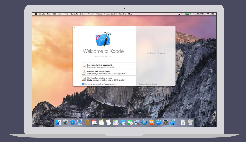Open the Navigate menu

[x=74, y=14]
